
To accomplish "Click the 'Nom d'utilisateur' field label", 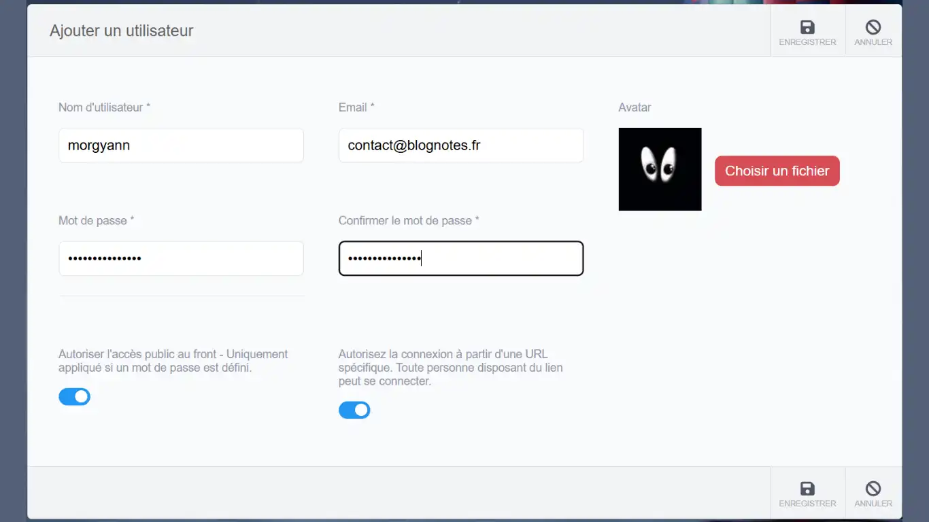I will point(103,107).
